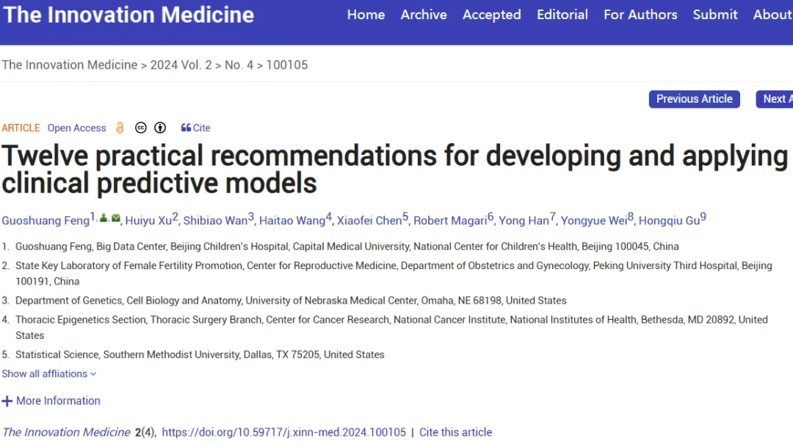Open author Yong Han's link
This screenshot has height=443, width=793.
[524, 221]
